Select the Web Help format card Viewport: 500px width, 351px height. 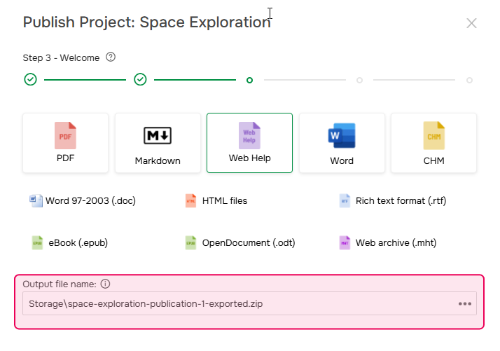250,143
